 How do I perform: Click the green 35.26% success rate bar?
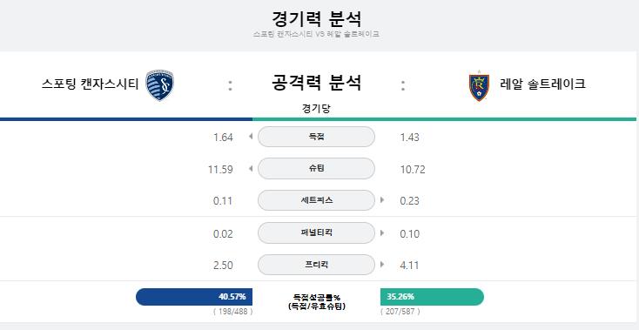(432, 297)
